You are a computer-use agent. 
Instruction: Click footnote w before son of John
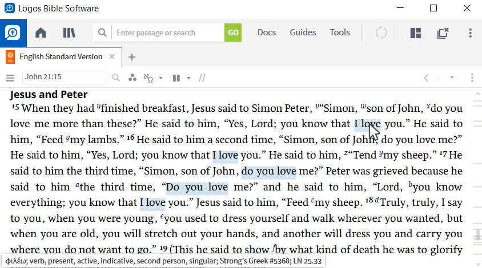tap(363, 106)
